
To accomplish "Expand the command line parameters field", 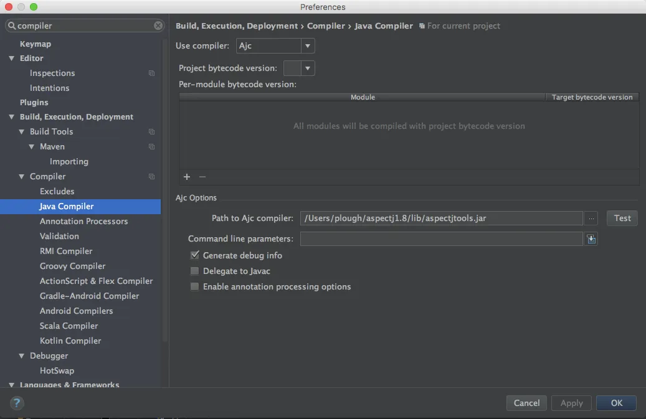I will 591,238.
